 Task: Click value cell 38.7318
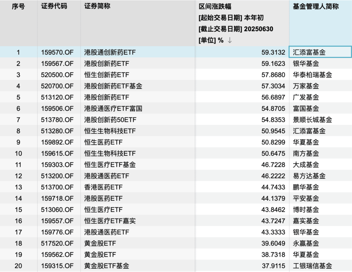pyautogui.click(x=273, y=254)
